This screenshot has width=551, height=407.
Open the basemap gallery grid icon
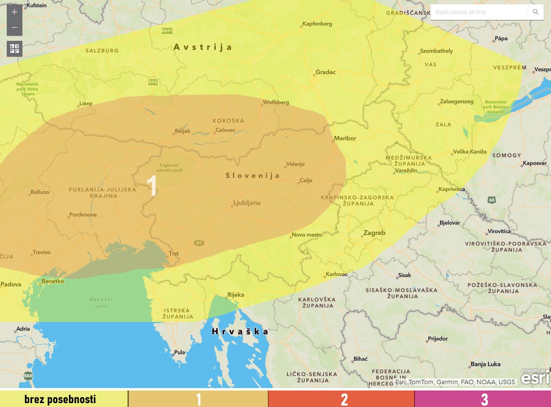click(15, 49)
